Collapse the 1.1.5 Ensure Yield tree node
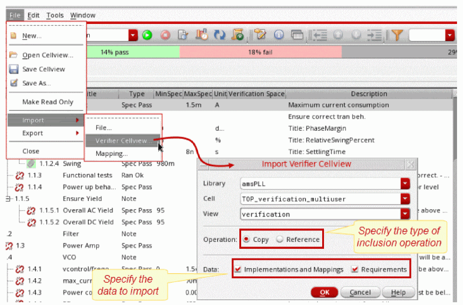Image resolution: width=463 pixels, height=305 pixels. tap(8, 199)
